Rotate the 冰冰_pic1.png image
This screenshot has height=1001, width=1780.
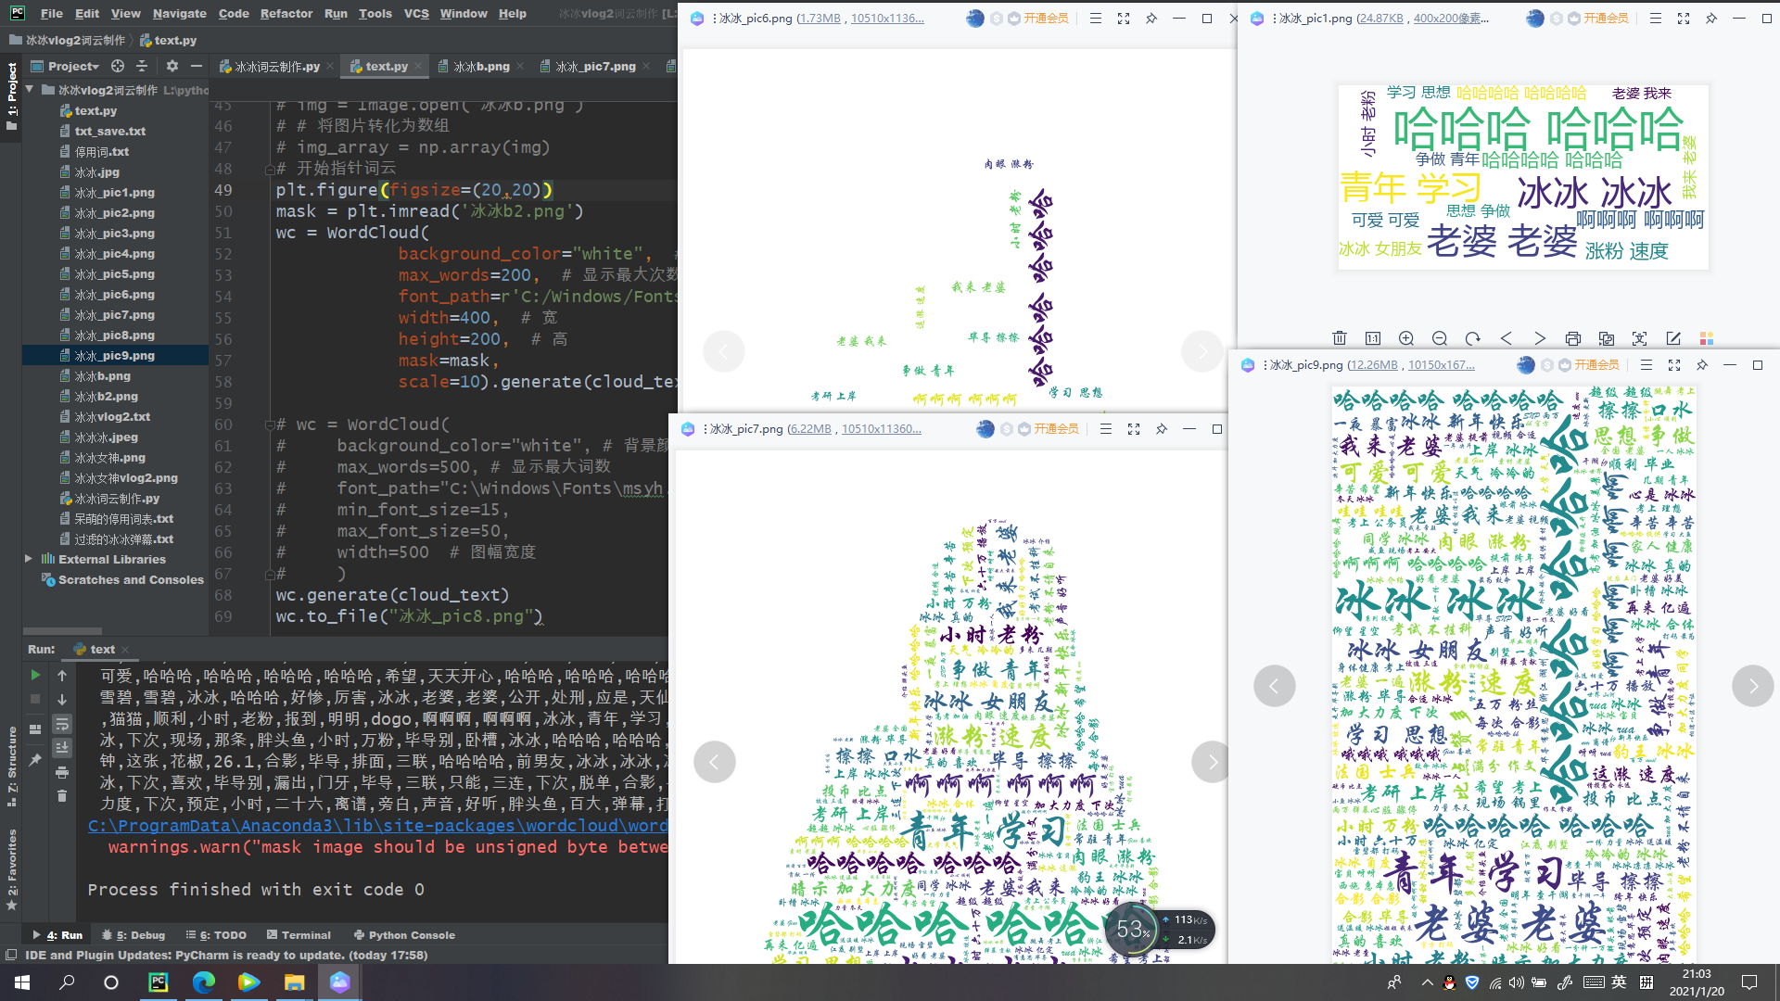coord(1473,338)
